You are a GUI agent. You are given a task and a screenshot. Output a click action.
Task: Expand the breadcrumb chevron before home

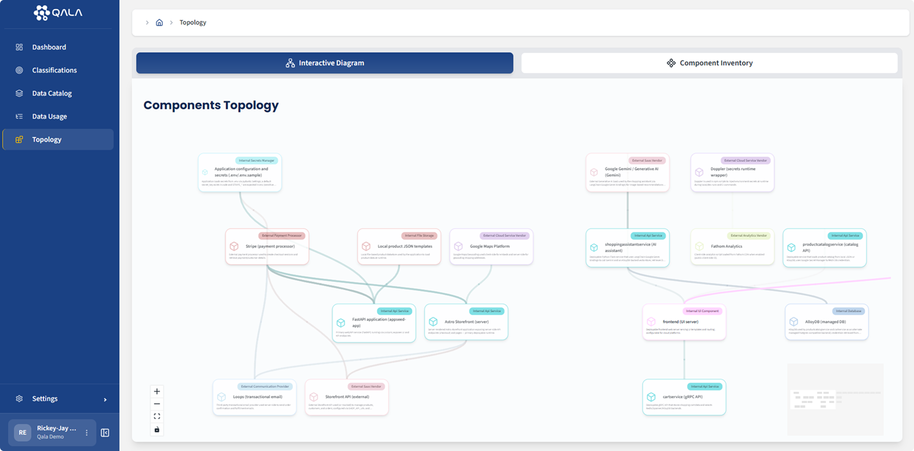point(147,22)
